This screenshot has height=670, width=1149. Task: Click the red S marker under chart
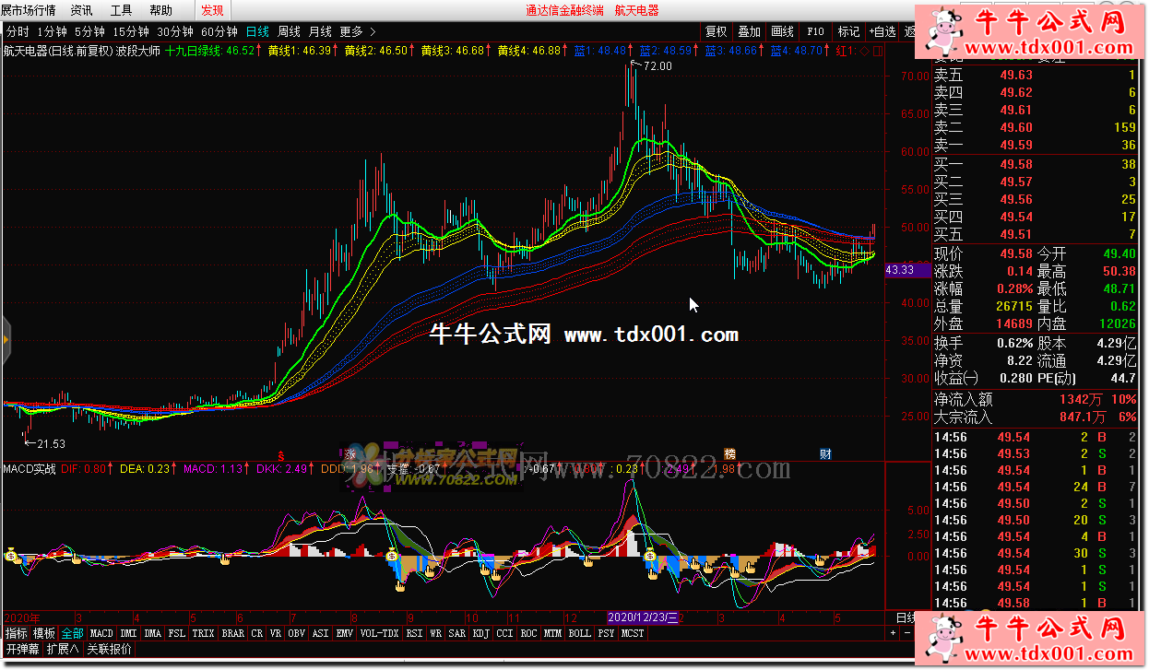click(280, 454)
